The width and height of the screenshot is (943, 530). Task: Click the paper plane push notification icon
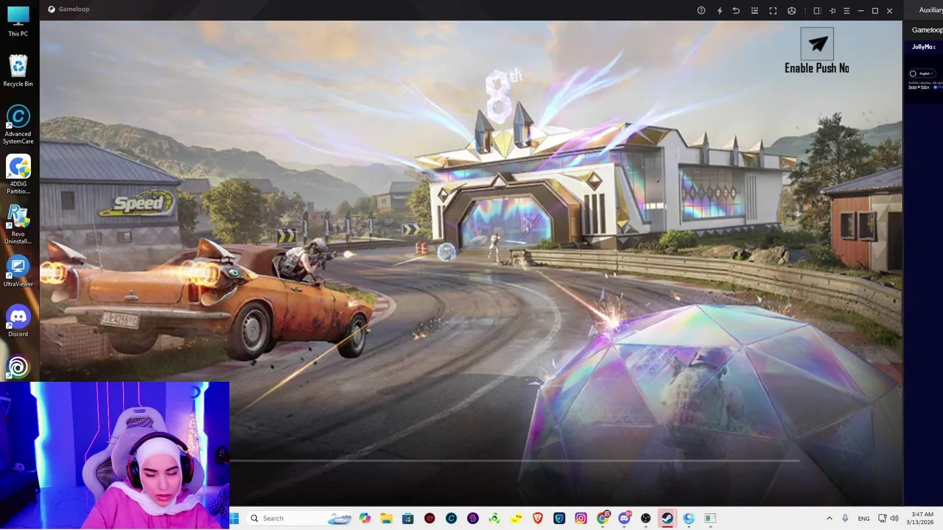pos(817,44)
